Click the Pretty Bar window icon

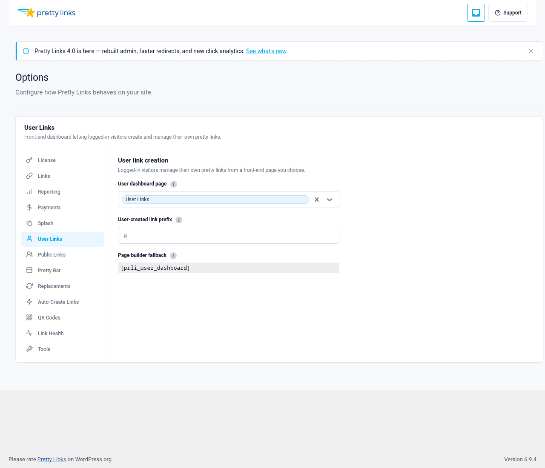tap(29, 271)
